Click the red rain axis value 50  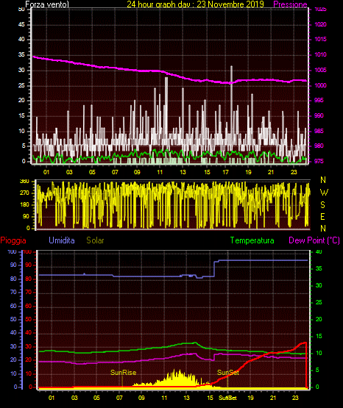pyautogui.click(x=28, y=319)
